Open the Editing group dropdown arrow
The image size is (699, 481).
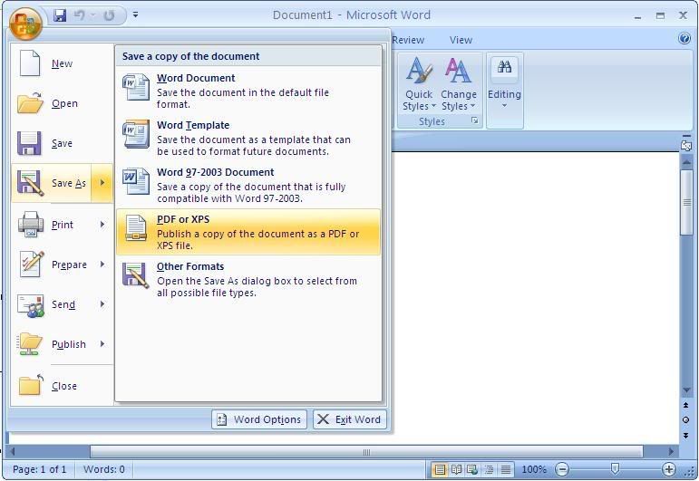pos(505,106)
